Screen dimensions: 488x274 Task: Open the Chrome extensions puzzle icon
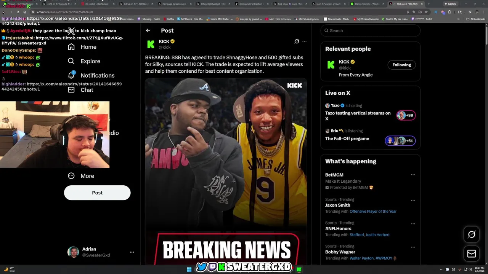[449, 12]
